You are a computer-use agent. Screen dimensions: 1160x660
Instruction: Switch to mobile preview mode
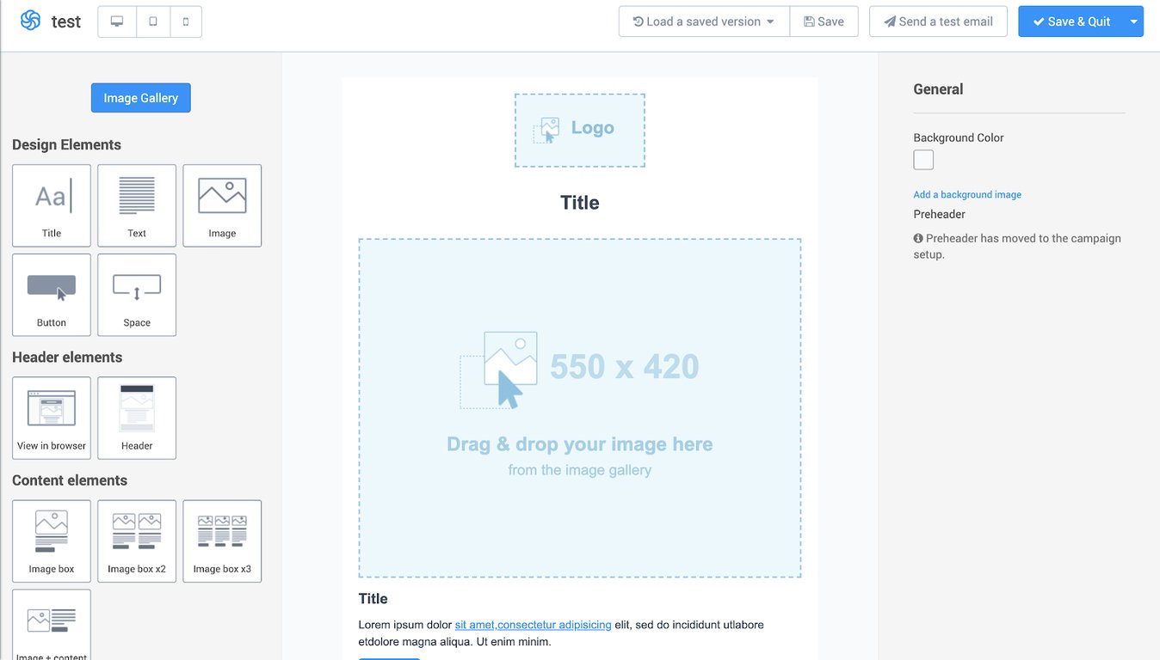[x=186, y=21]
